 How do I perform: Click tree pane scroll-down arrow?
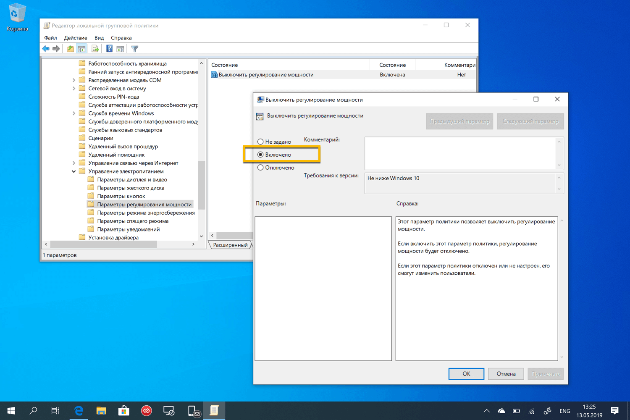pyautogui.click(x=202, y=236)
